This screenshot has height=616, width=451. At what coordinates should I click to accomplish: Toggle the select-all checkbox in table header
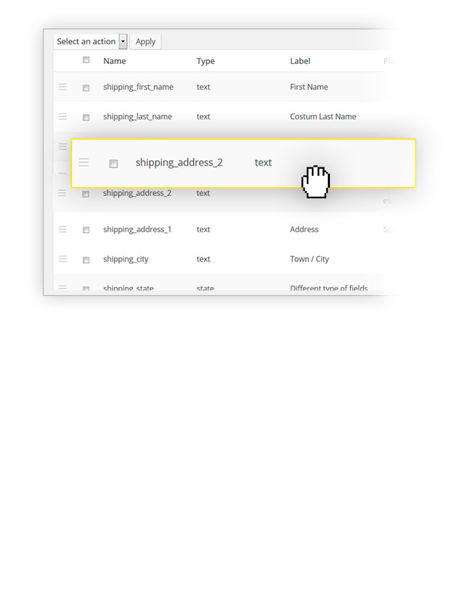coord(86,60)
